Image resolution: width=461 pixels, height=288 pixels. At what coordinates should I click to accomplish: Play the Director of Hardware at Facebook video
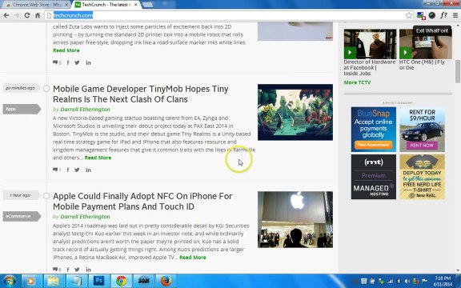pyautogui.click(x=350, y=53)
